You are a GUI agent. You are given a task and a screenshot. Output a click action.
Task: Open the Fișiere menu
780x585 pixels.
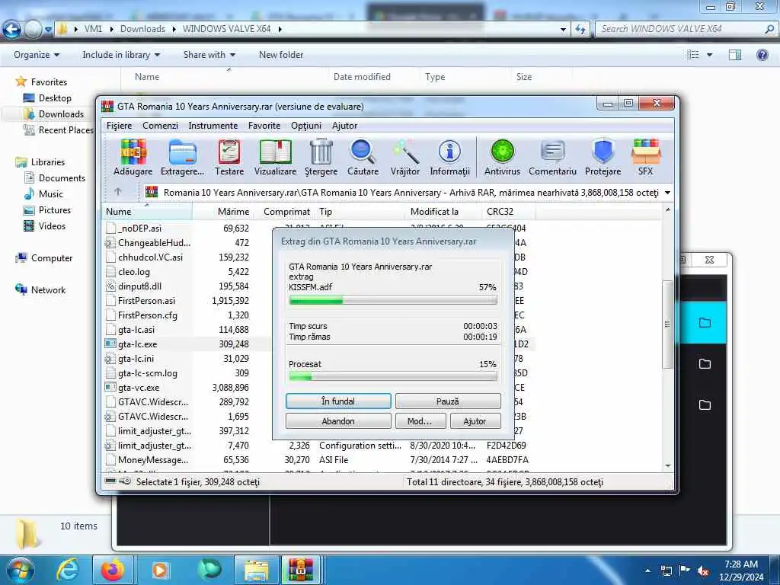pyautogui.click(x=119, y=126)
